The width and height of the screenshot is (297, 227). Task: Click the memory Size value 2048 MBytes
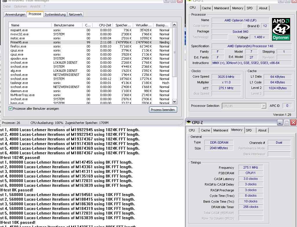pyautogui.click(x=219, y=148)
